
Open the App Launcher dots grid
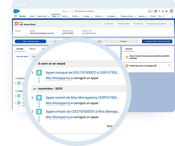pos(15,16)
